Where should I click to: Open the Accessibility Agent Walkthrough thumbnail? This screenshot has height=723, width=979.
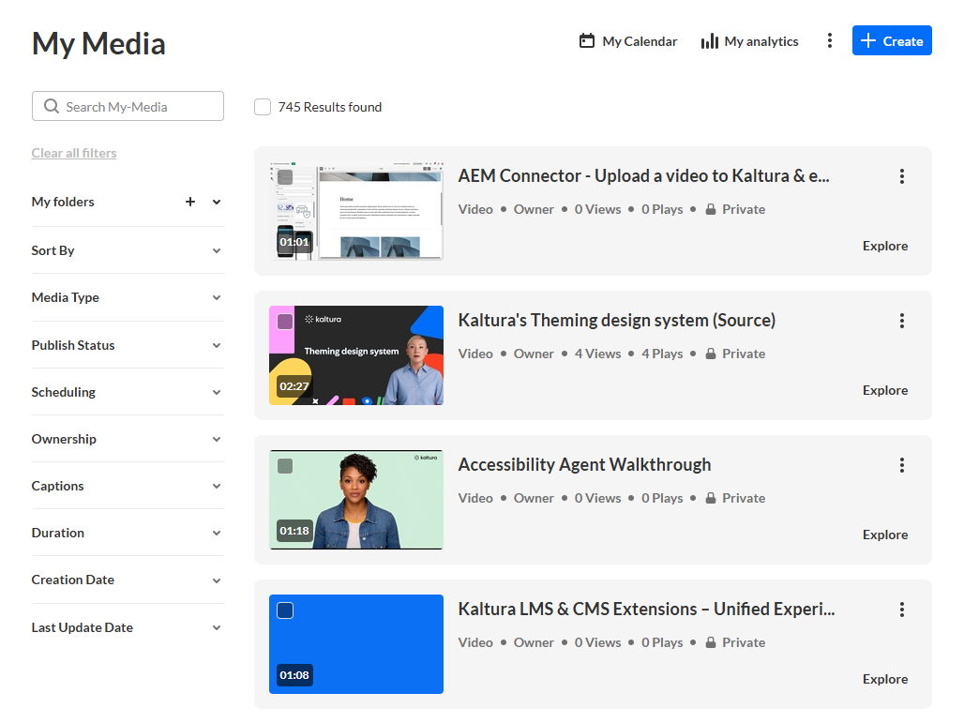click(356, 500)
